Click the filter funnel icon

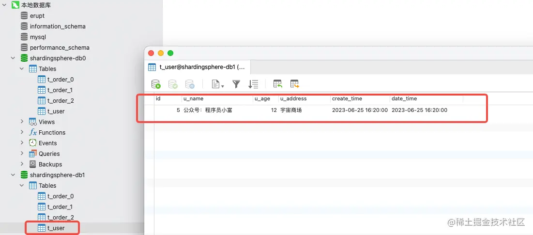tap(236, 84)
